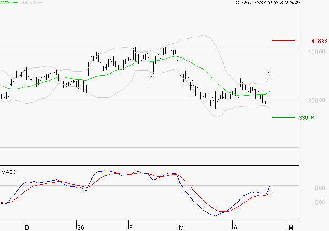Click the MACD 0.00 axis label

pos(320,188)
